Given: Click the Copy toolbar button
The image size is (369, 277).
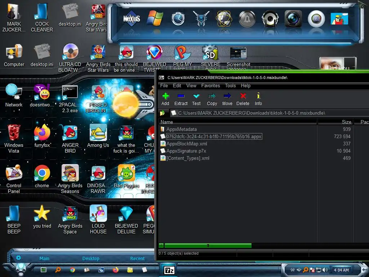Looking at the screenshot, I should pyautogui.click(x=212, y=99).
